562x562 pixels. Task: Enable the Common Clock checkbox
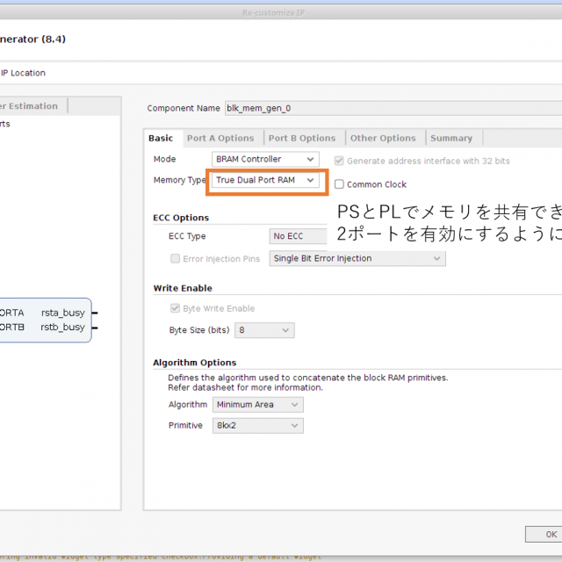339,184
